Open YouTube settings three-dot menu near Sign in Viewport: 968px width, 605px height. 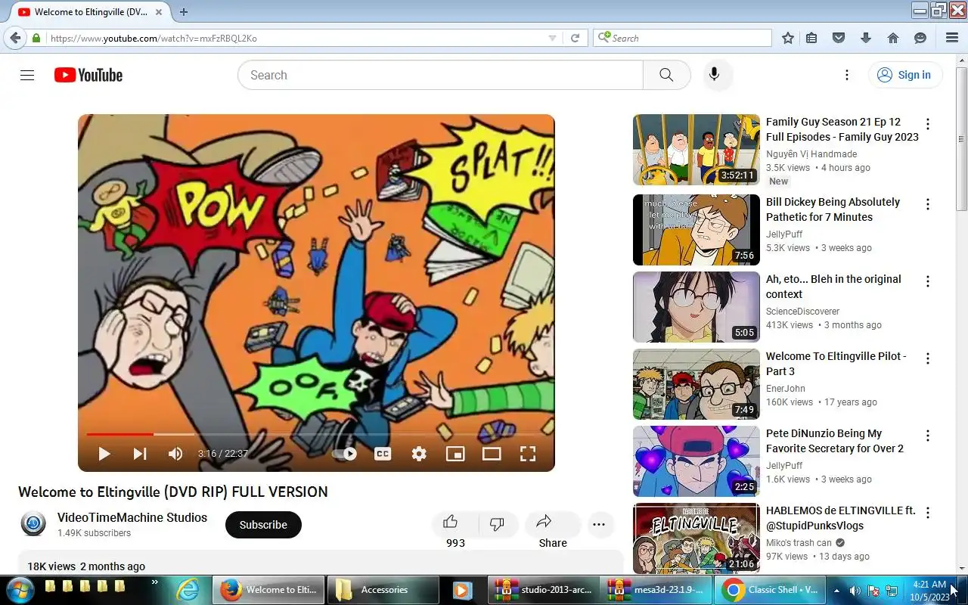coord(847,75)
